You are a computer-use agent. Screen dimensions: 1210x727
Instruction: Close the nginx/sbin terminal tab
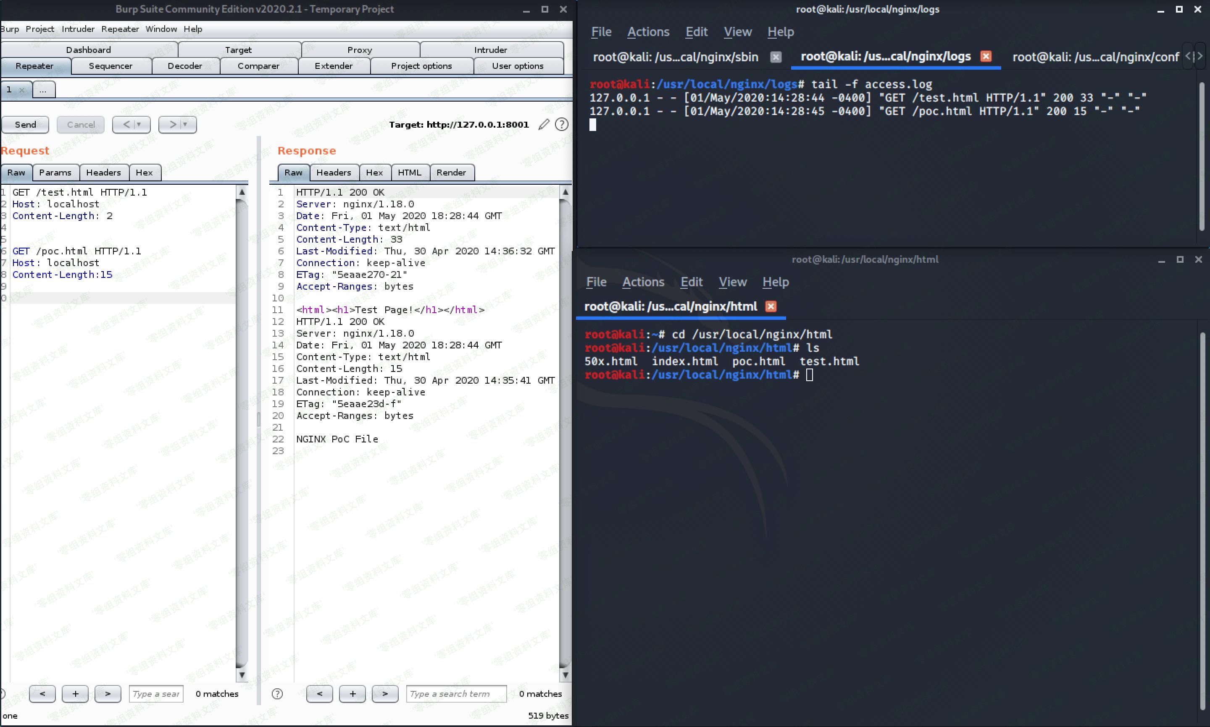(776, 57)
